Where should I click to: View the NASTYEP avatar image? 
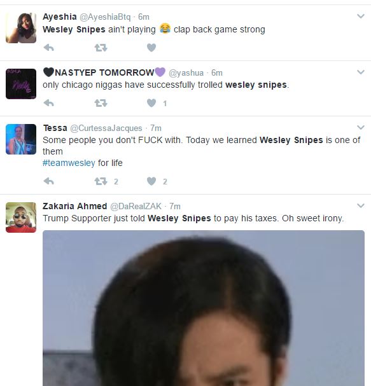click(21, 84)
